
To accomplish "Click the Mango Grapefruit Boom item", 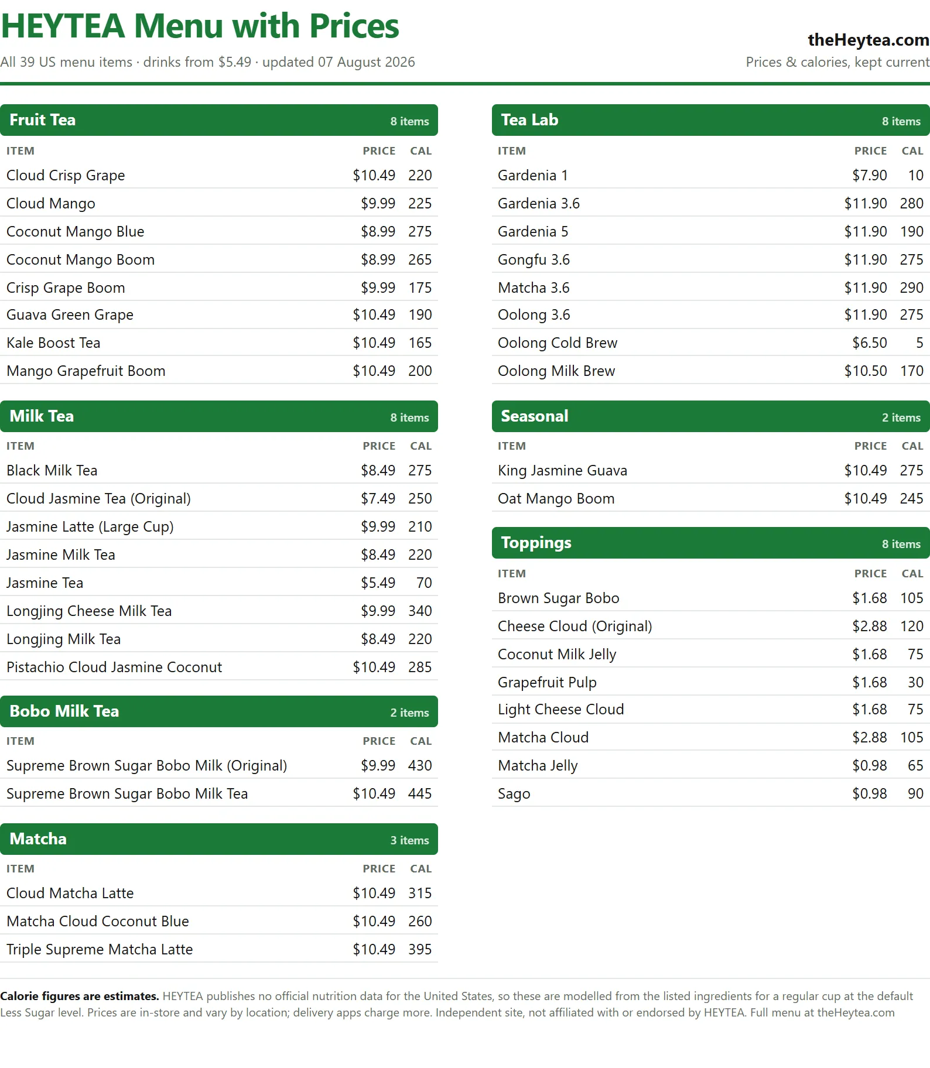I will (219, 371).
